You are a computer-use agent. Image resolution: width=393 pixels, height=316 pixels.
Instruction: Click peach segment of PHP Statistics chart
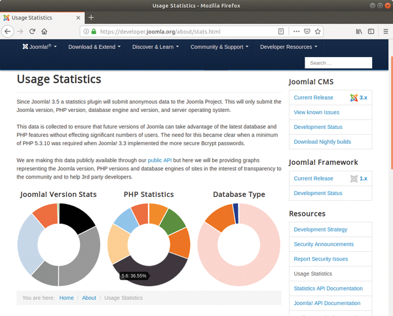119,244
